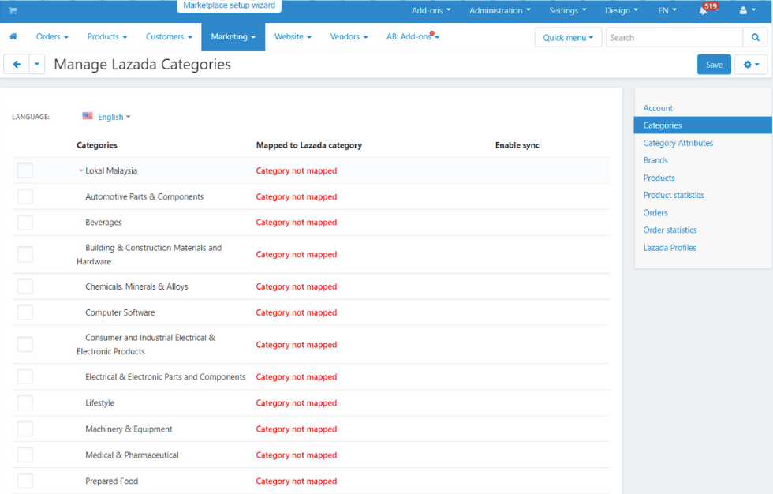773x494 pixels.
Task: Click the Medical & Pharmaceutical category name
Action: (x=132, y=455)
